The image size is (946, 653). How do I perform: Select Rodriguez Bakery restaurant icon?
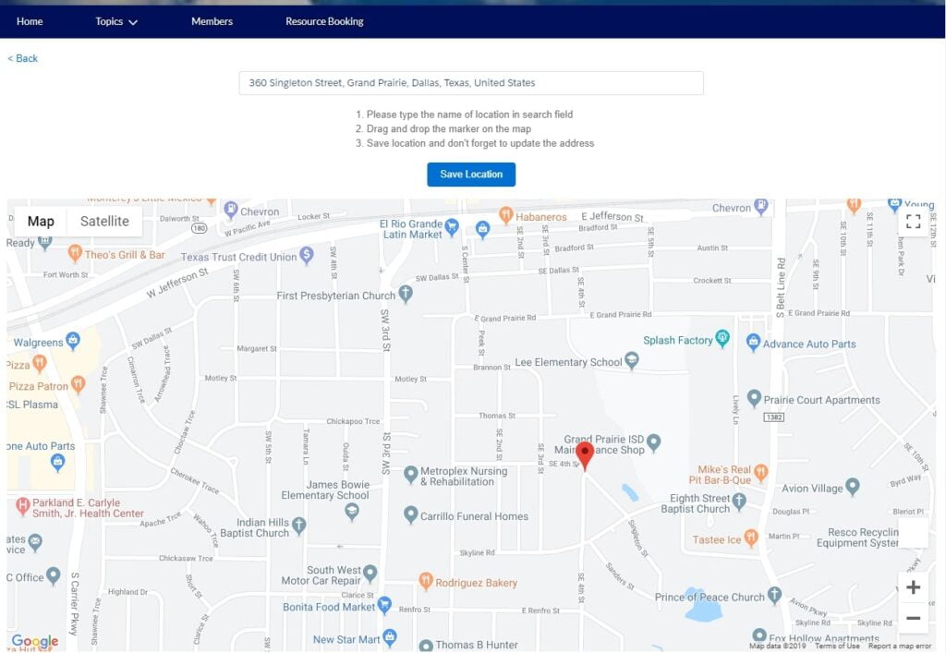coord(425,581)
